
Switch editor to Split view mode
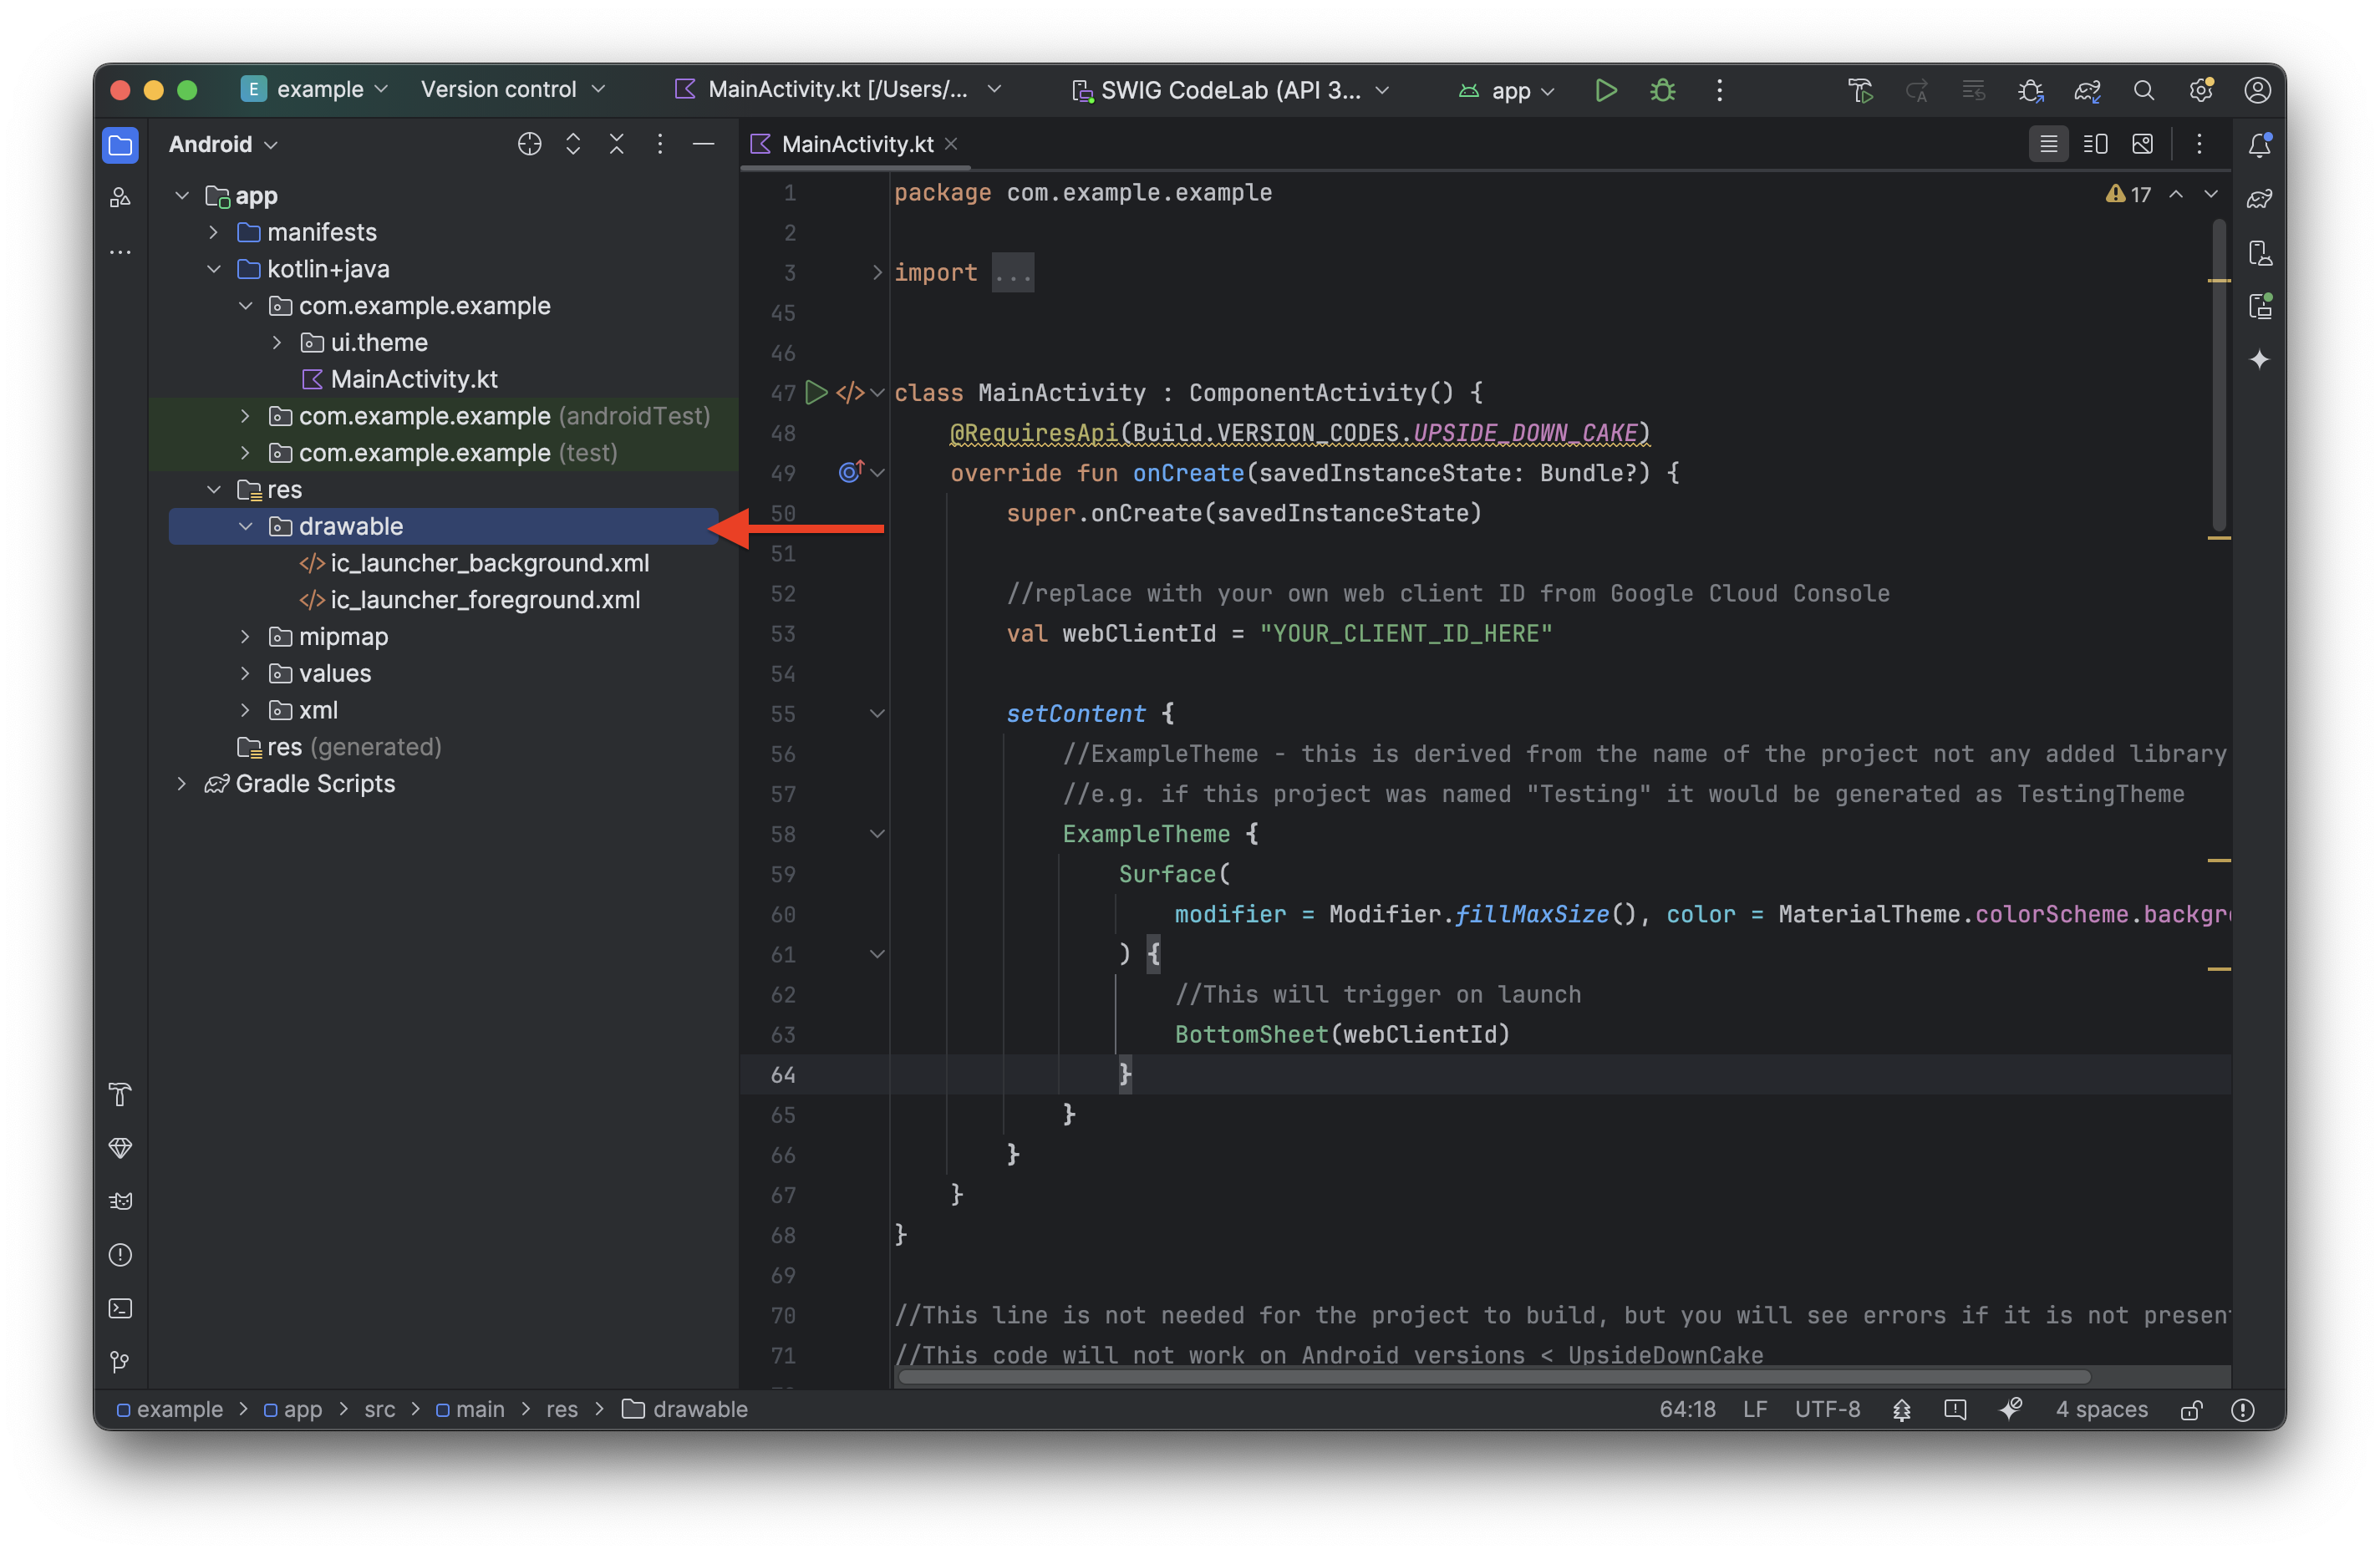coord(2095,144)
